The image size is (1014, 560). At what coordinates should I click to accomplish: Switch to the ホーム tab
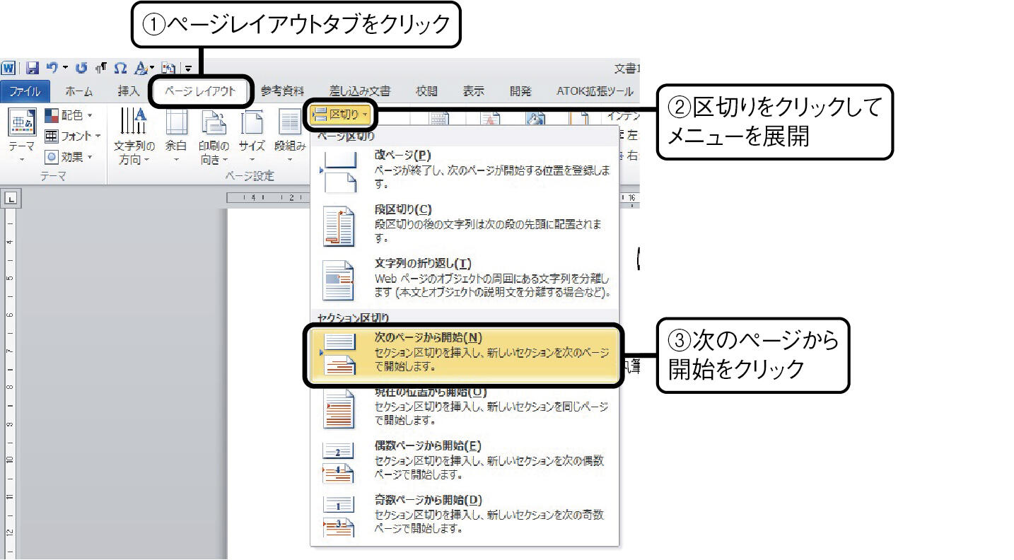click(x=78, y=91)
